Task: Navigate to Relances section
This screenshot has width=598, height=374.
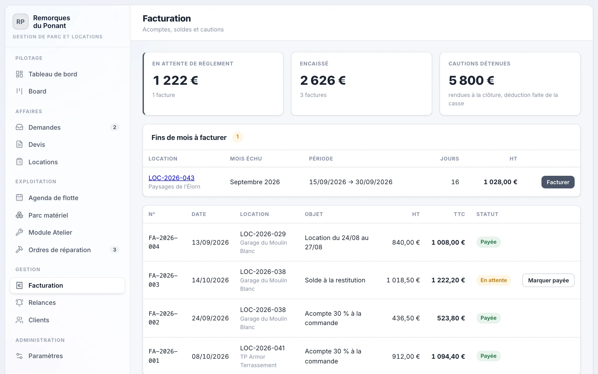Action: (x=68, y=303)
